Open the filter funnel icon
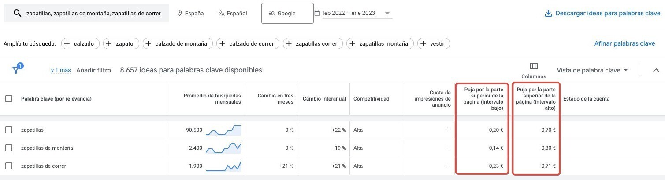 pyautogui.click(x=16, y=70)
